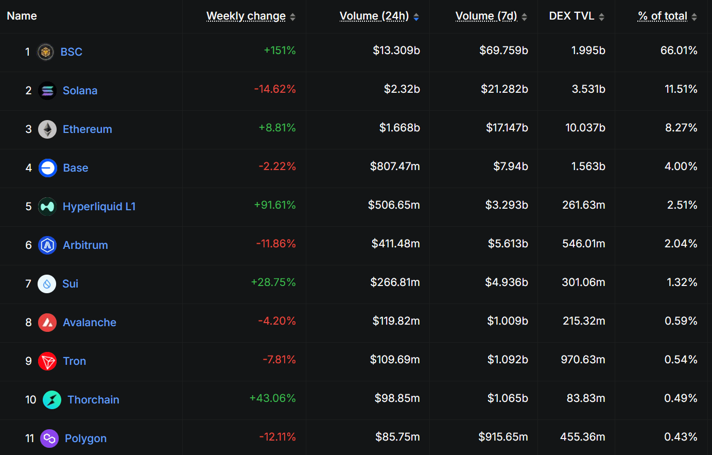Click the Ethereum chain logo
This screenshot has width=712, height=455.
[x=47, y=129]
